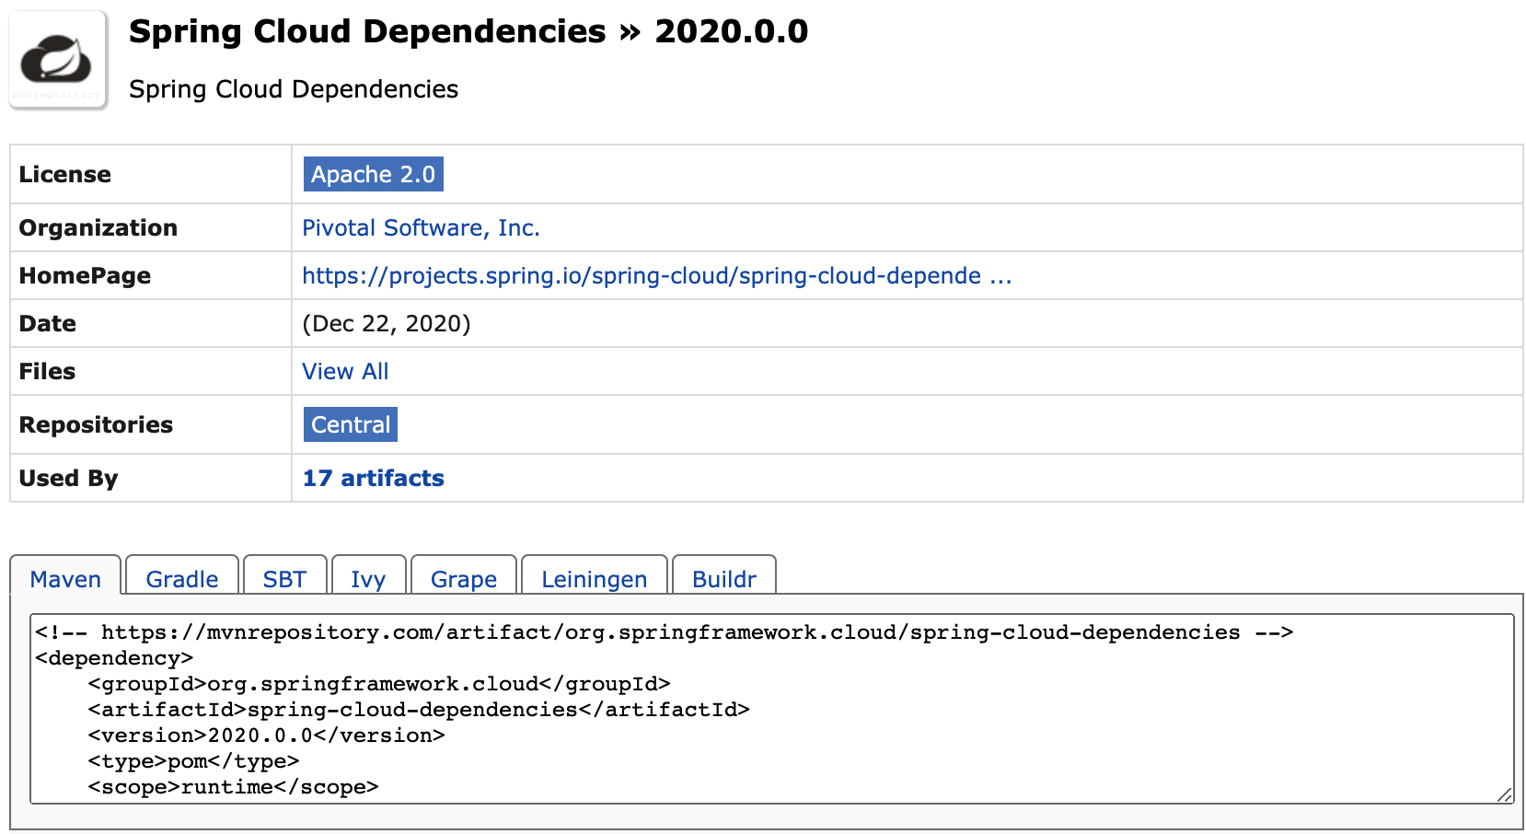The image size is (1526, 834).
Task: Visit the projects.spring.io homepage link
Action: [x=656, y=275]
